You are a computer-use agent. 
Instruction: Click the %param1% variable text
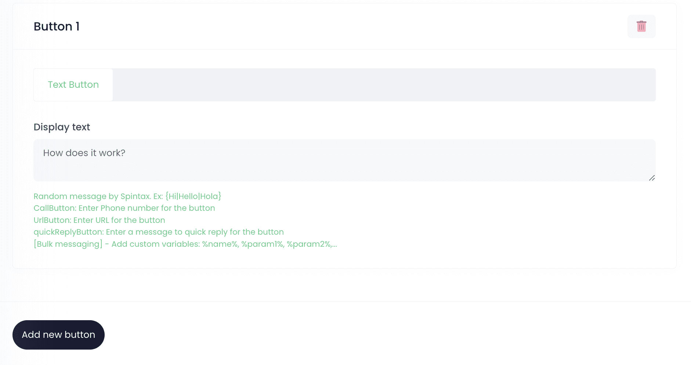[262, 244]
